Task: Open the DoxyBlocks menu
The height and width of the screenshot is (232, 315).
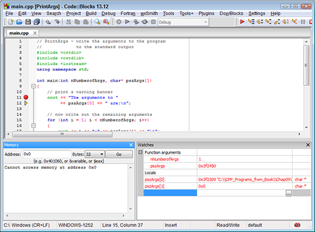Action: coord(231,14)
